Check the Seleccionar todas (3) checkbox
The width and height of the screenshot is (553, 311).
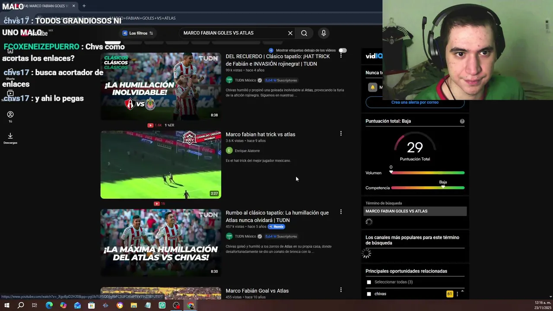point(369,282)
